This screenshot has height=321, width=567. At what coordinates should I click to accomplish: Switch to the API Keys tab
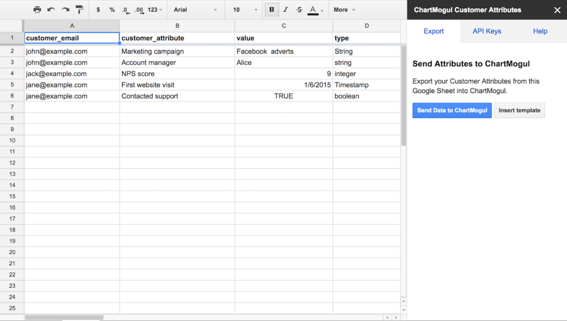tap(487, 31)
